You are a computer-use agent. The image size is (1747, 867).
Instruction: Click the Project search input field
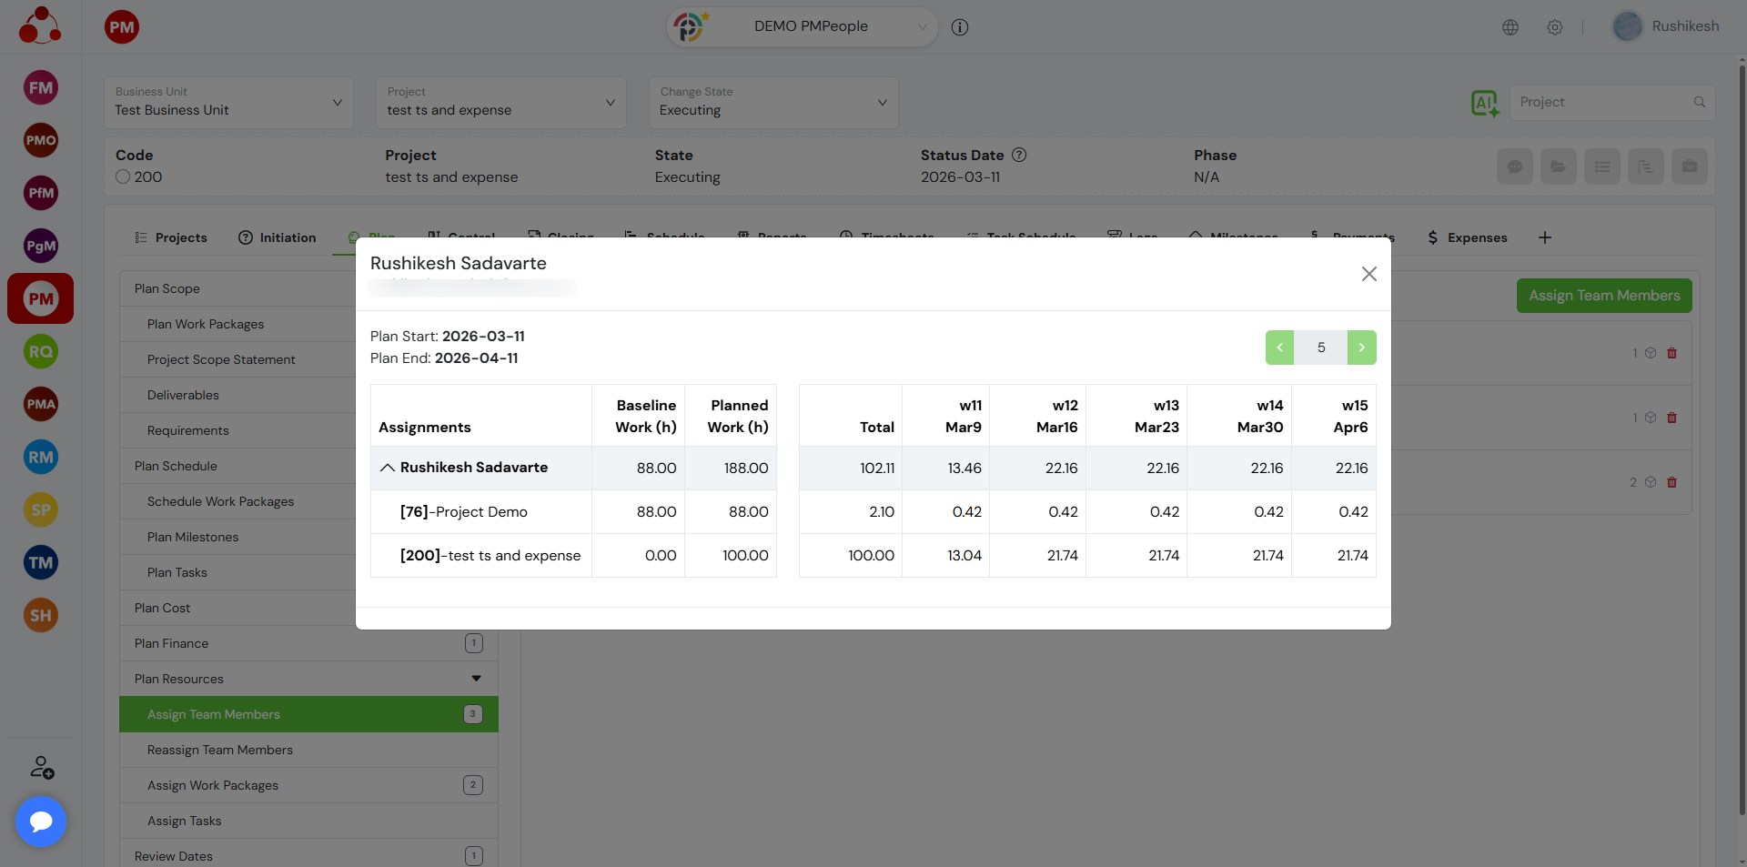[x=1601, y=103]
